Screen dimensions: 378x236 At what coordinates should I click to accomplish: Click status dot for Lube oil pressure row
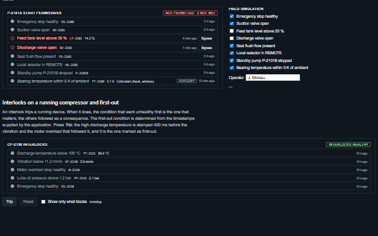(12, 178)
